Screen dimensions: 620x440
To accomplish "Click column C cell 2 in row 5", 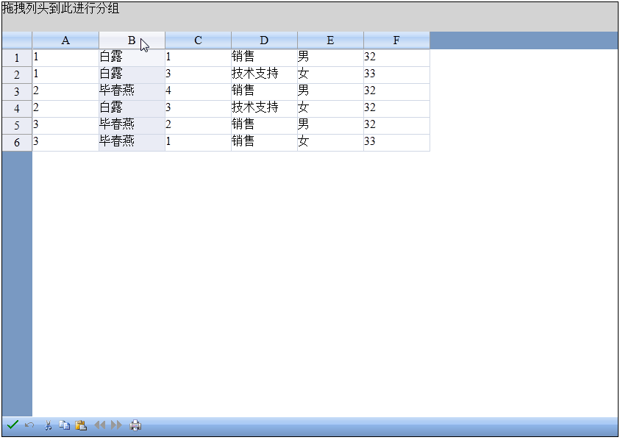I will coord(198,126).
